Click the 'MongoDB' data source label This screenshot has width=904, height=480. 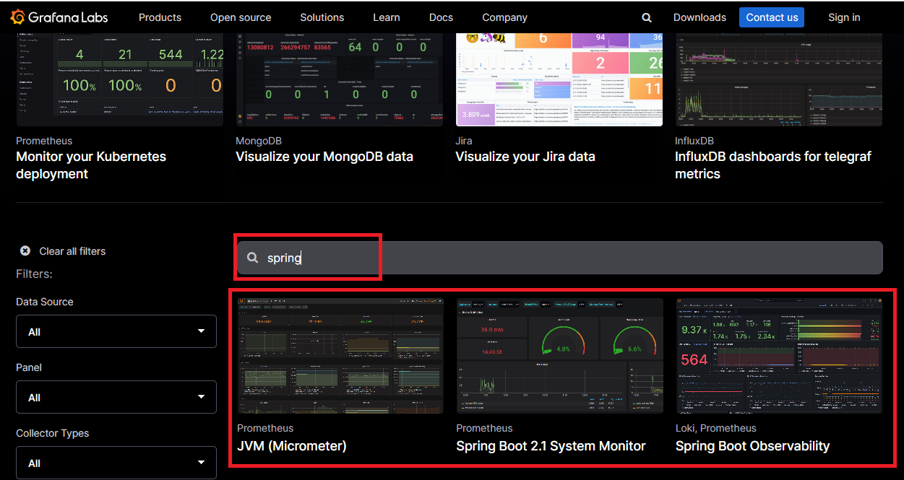tap(259, 141)
